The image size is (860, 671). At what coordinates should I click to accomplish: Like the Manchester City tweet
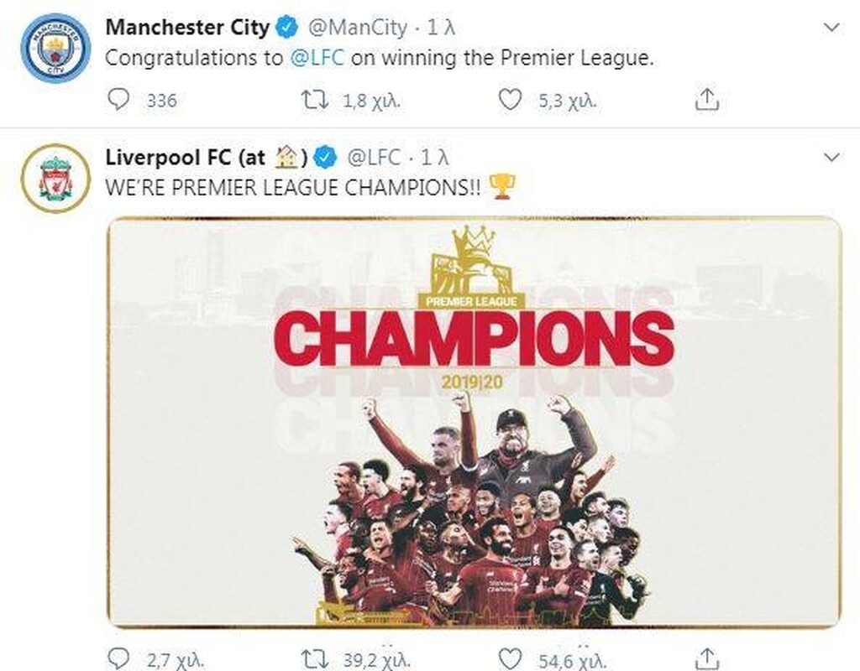(510, 101)
